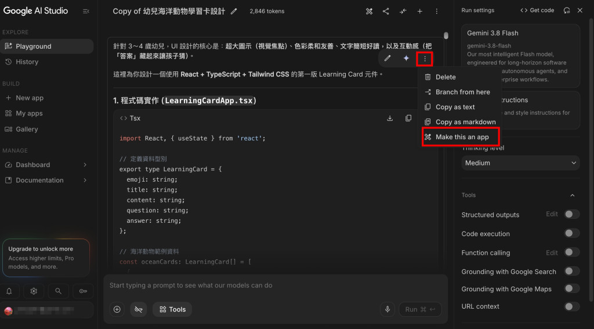Enable Grounding with Google Search

[x=571, y=271]
